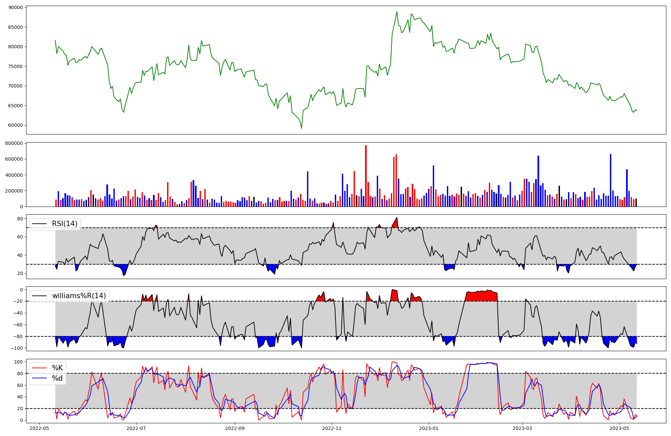Click the 2023-01 x-axis date label
The width and height of the screenshot is (671, 436).
point(429,428)
